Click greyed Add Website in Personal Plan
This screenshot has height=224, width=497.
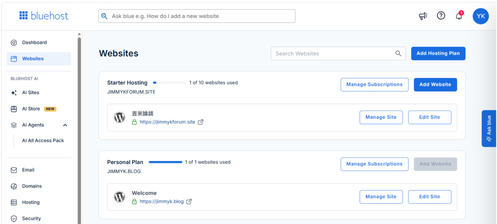point(435,164)
